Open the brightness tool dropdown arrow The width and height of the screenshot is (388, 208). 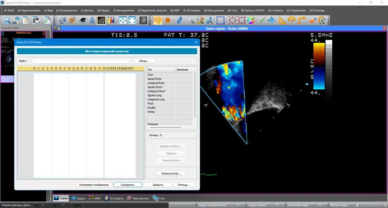[x=174, y=20]
